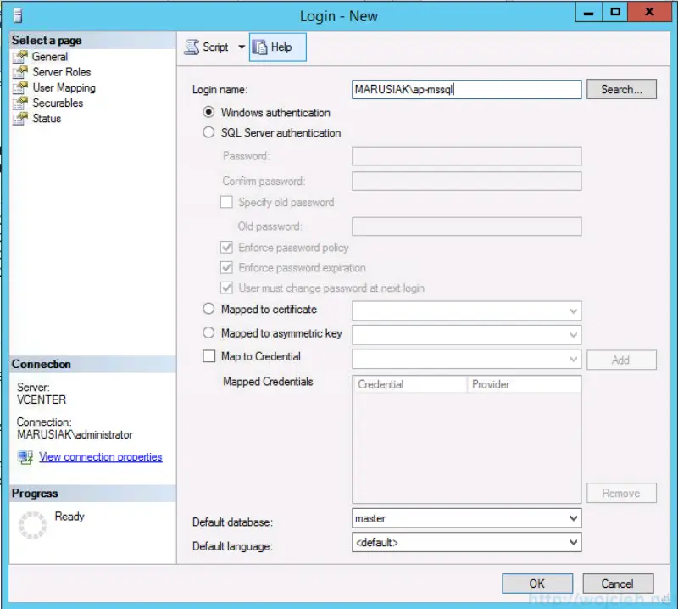Open the General page via its scroll icon

pyautogui.click(x=20, y=56)
